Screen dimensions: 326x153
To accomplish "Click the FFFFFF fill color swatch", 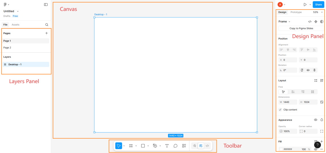I will point(281,149).
